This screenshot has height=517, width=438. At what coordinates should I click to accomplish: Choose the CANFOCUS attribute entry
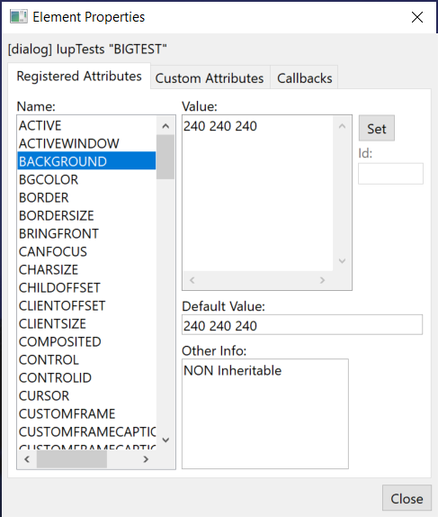pyautogui.click(x=87, y=251)
